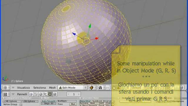
Task: Open the draw type dropdown arrows
Action: point(95,88)
